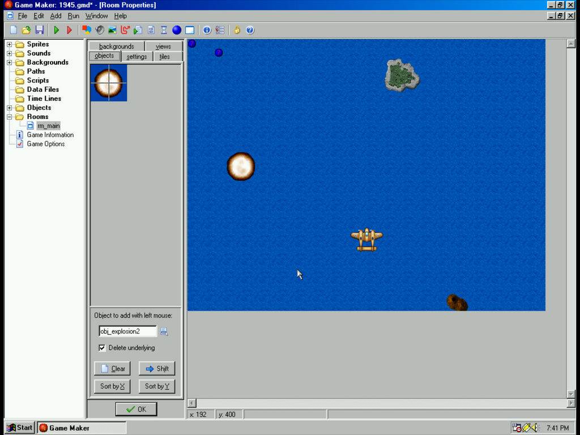Open the File menu
Screen dimensions: 580x435
click(23, 16)
